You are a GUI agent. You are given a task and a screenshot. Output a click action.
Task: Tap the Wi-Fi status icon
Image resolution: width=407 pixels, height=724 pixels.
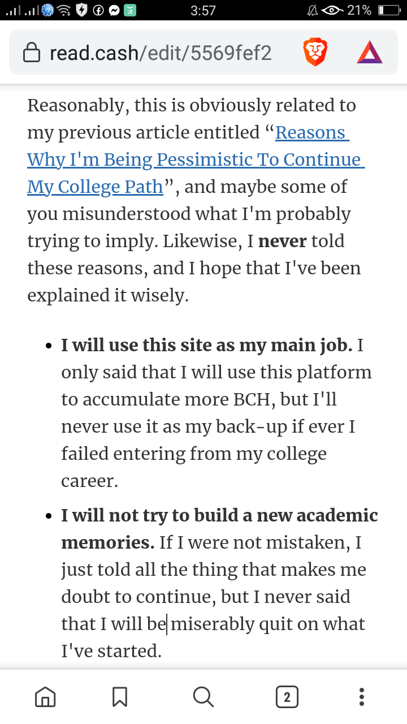tap(64, 10)
